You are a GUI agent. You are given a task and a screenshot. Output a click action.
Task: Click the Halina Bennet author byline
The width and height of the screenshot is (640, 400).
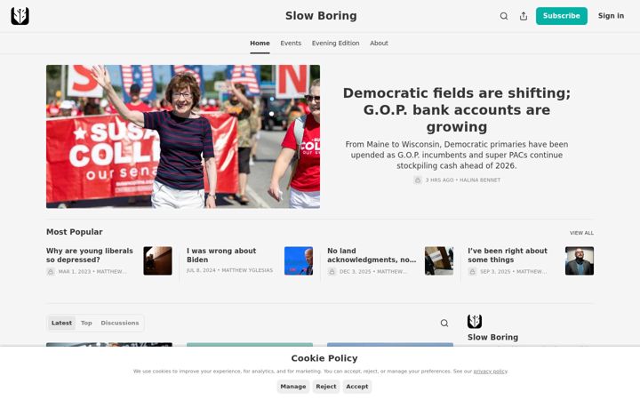click(x=480, y=180)
